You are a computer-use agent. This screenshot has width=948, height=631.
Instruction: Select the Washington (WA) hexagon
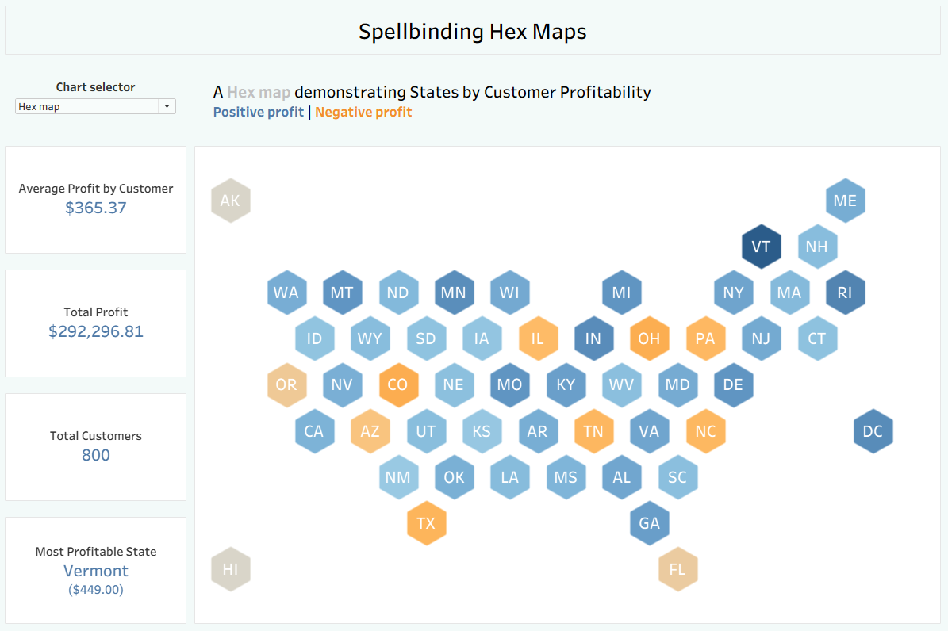click(x=286, y=293)
